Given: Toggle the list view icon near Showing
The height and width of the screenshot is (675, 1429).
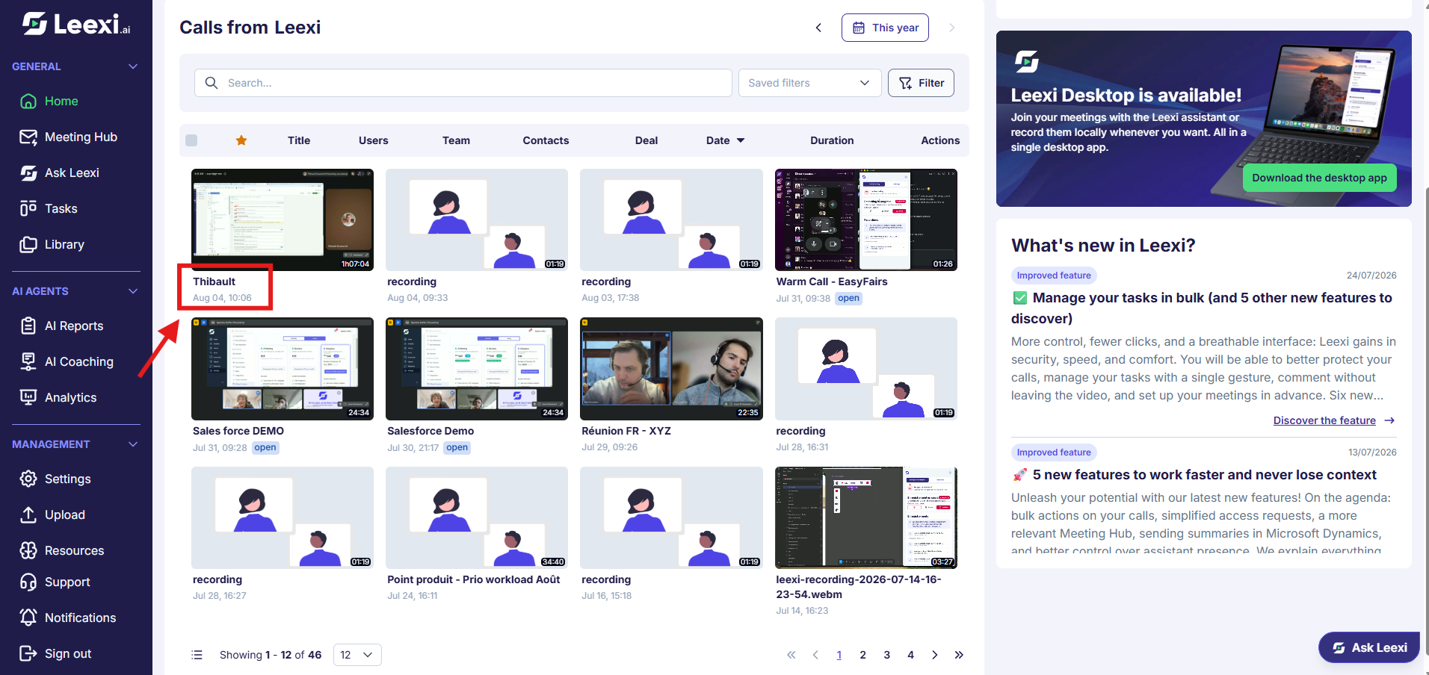Looking at the screenshot, I should coord(197,655).
